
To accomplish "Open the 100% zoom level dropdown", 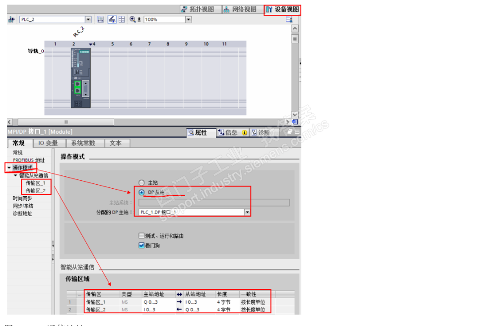I will pos(189,19).
